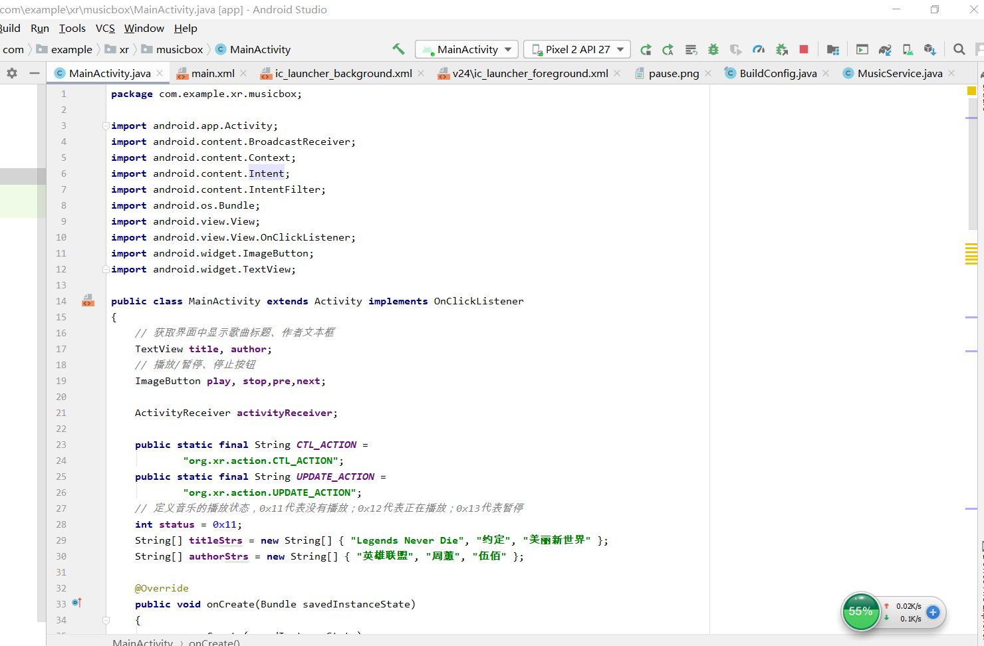
Task: Click the Make Project hammer icon
Action: coord(398,49)
